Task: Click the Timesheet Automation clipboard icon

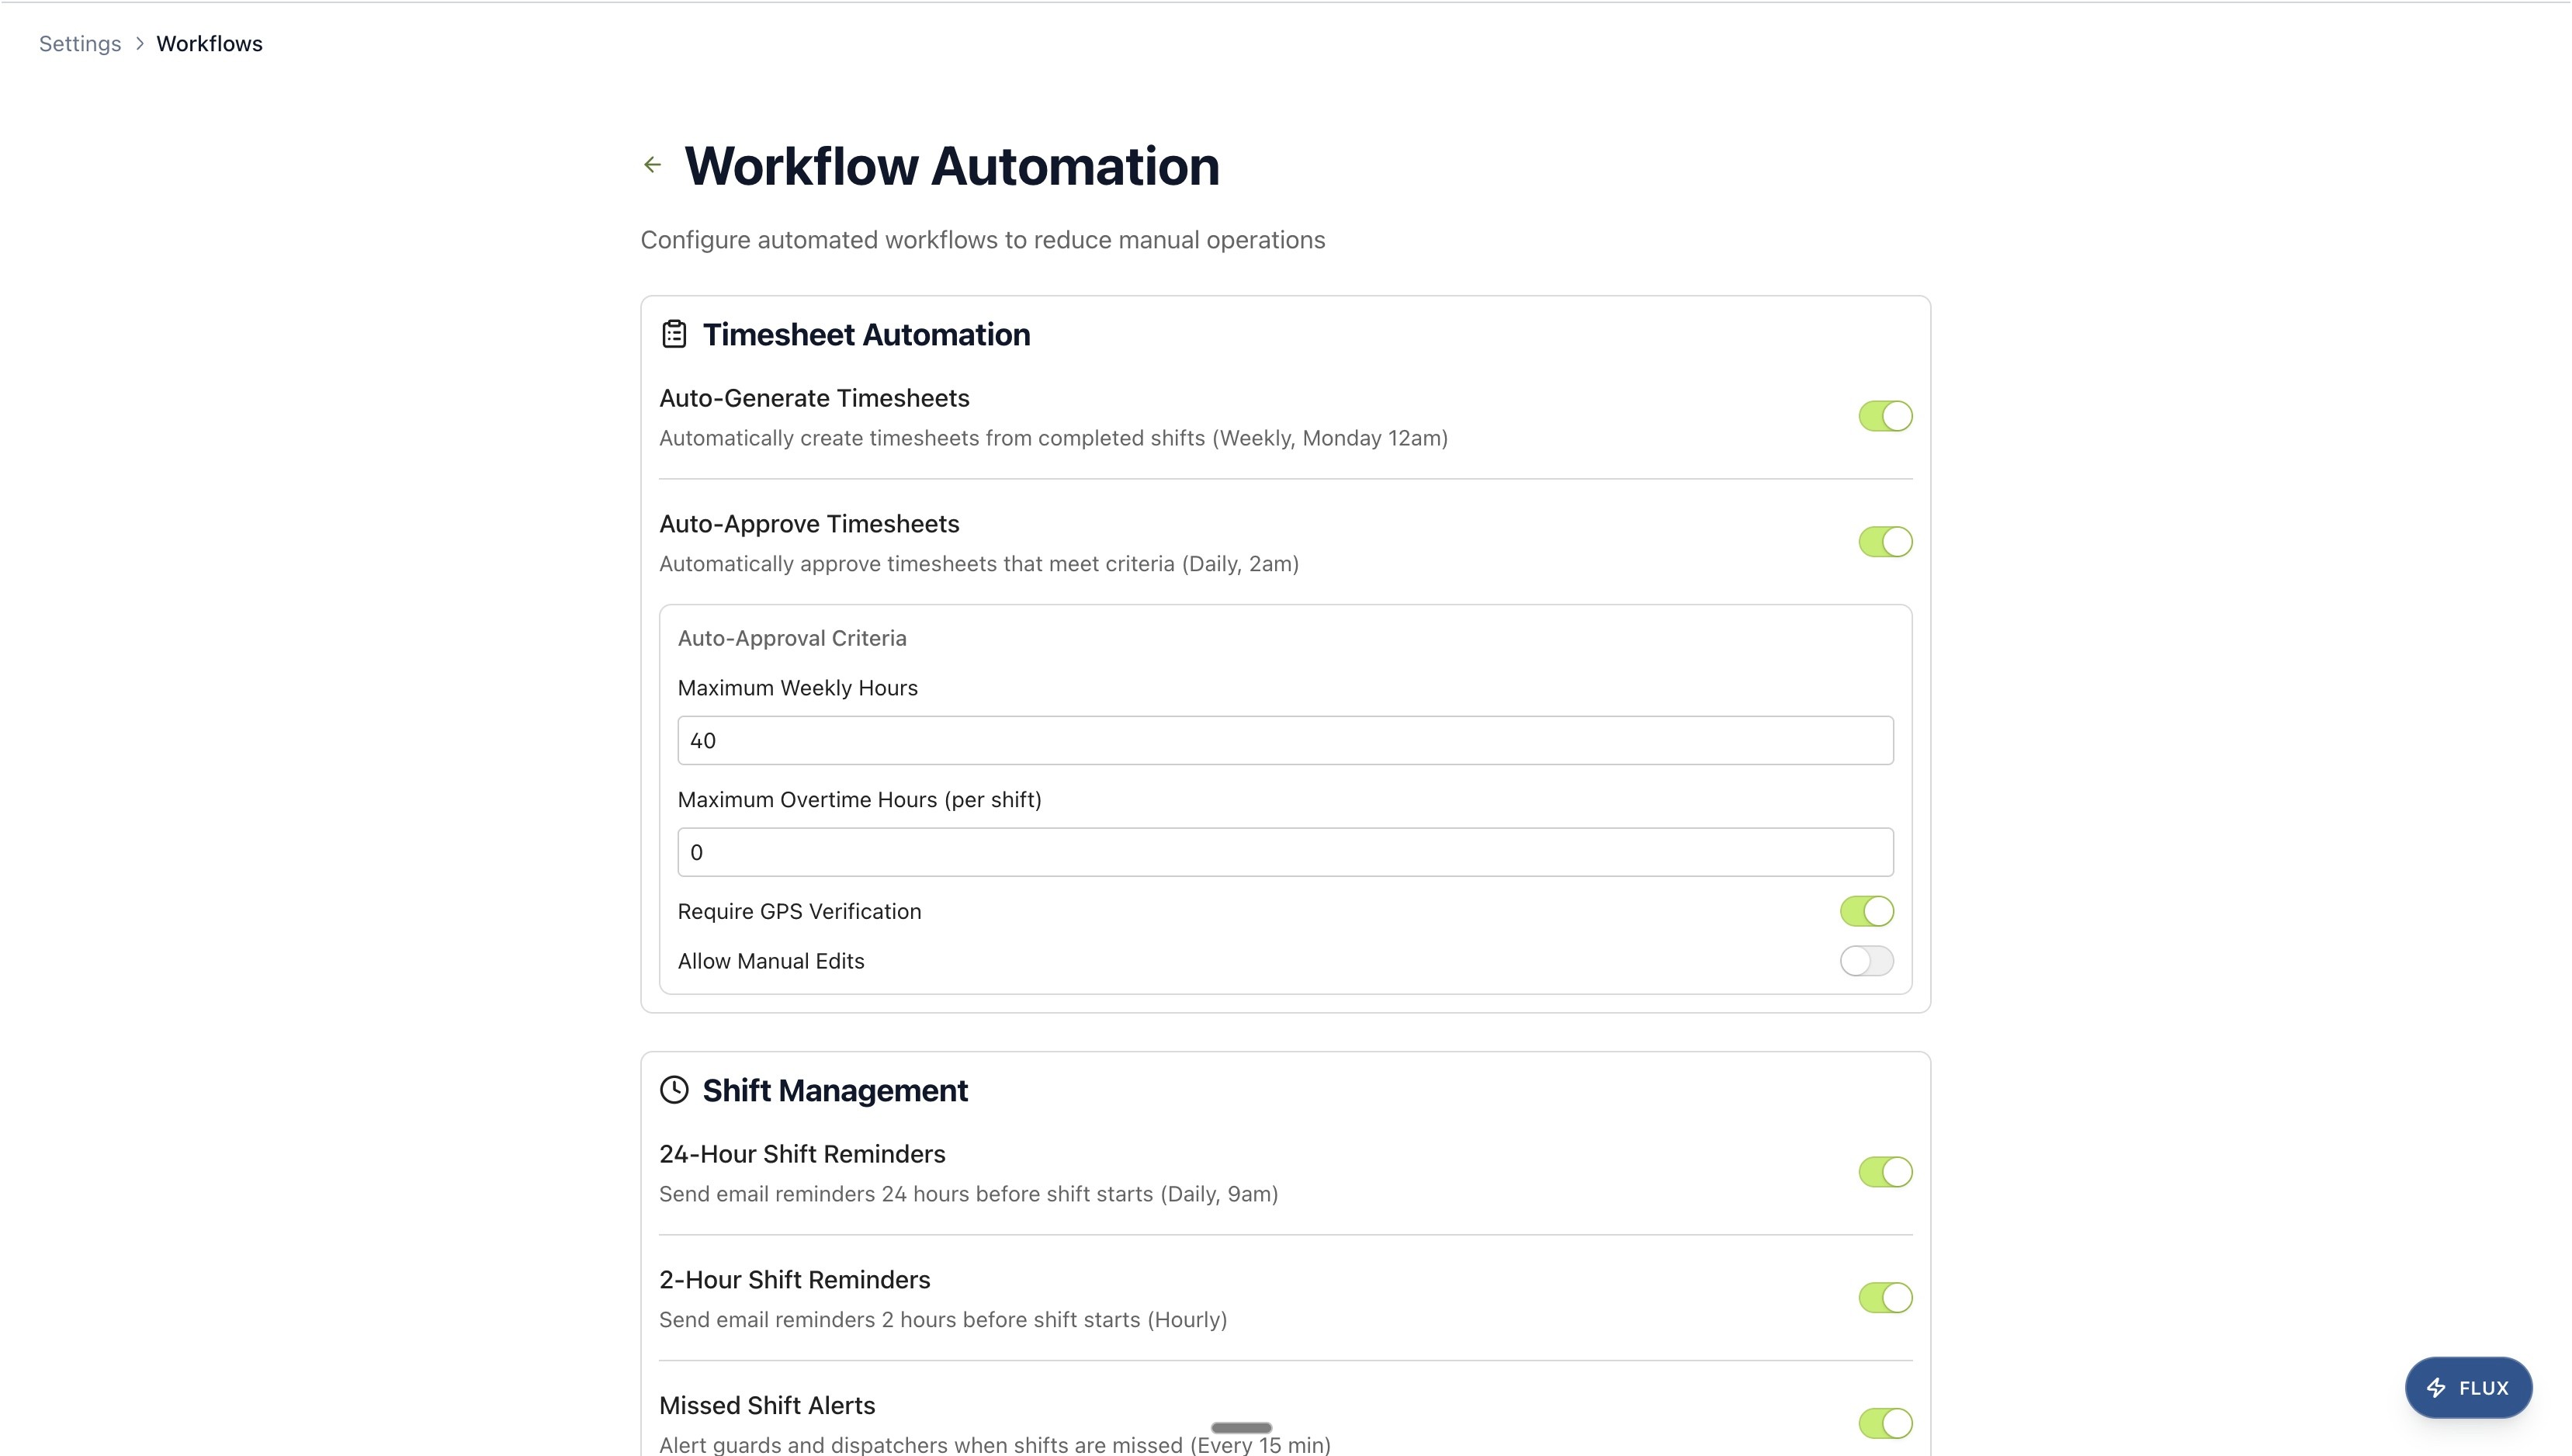Action: coord(674,334)
